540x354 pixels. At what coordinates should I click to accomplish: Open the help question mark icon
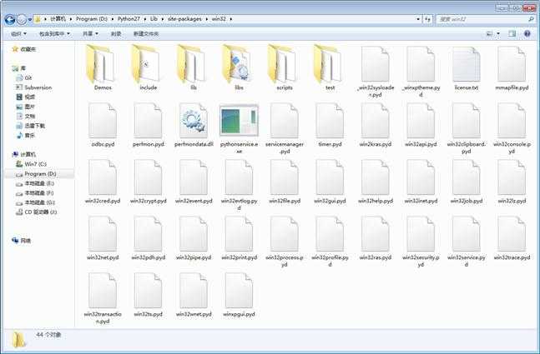pos(527,33)
